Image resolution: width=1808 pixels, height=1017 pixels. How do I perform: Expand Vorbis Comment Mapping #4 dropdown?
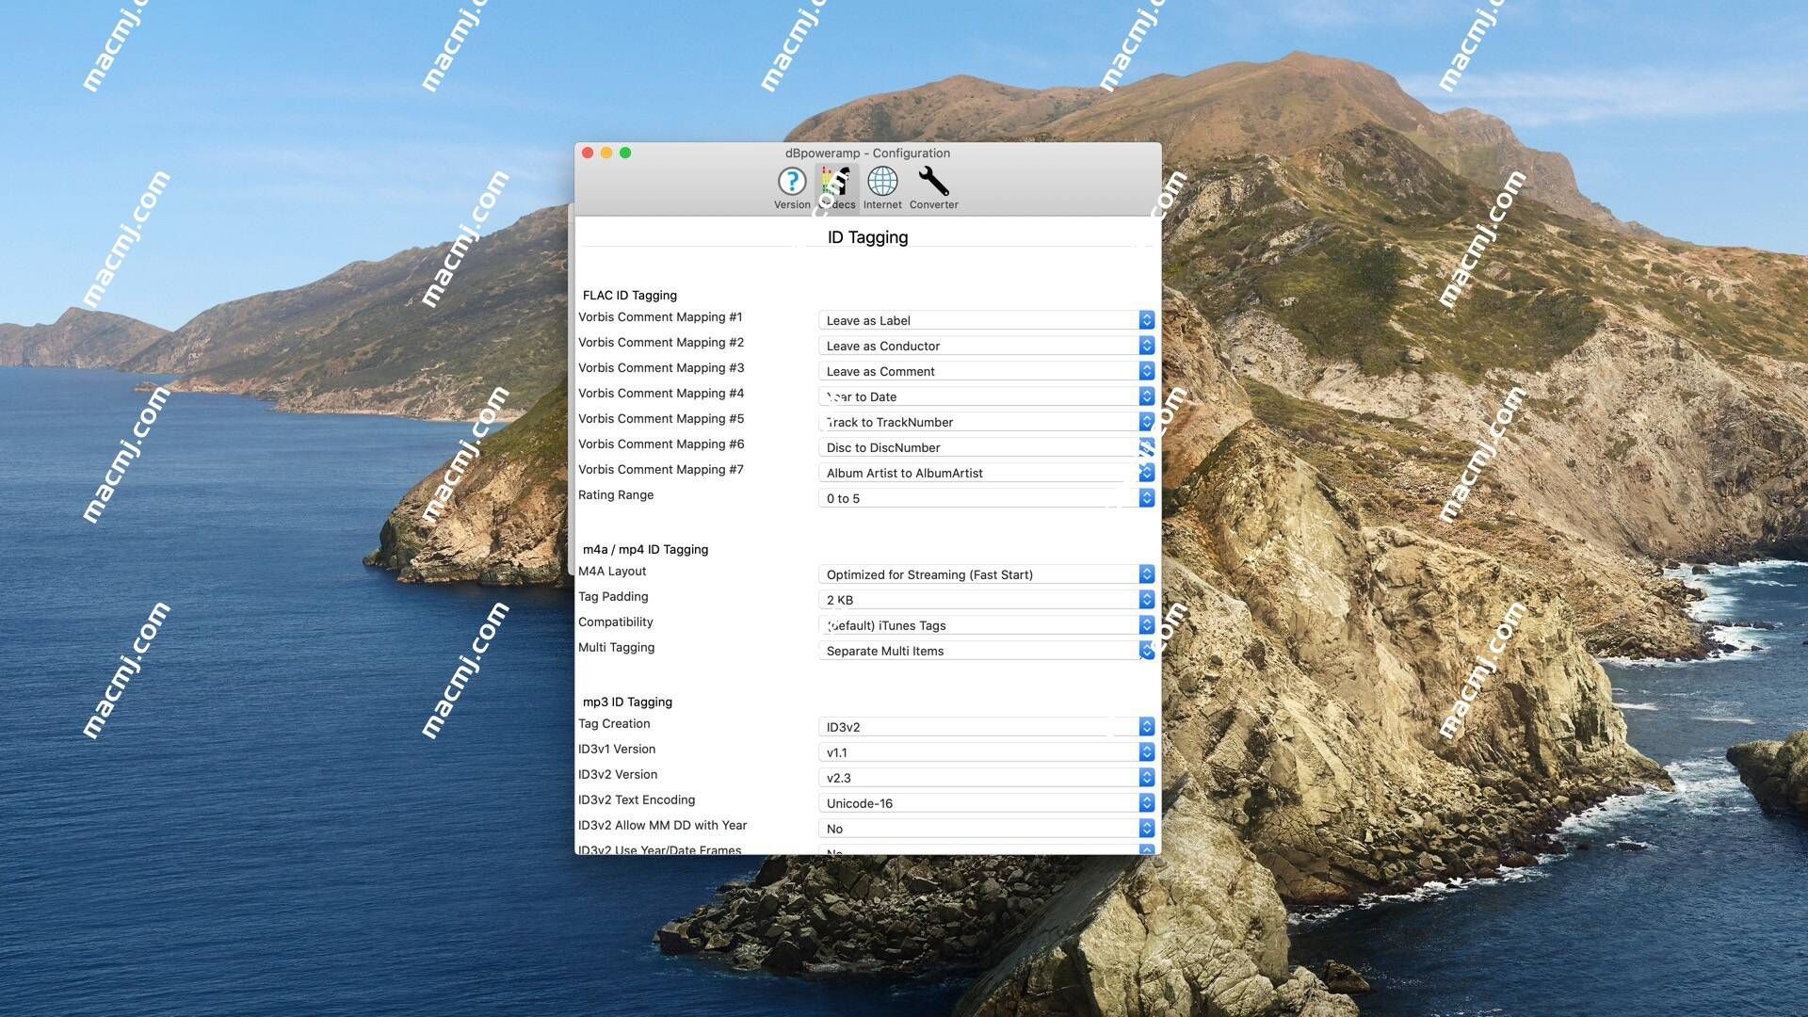(x=1145, y=396)
